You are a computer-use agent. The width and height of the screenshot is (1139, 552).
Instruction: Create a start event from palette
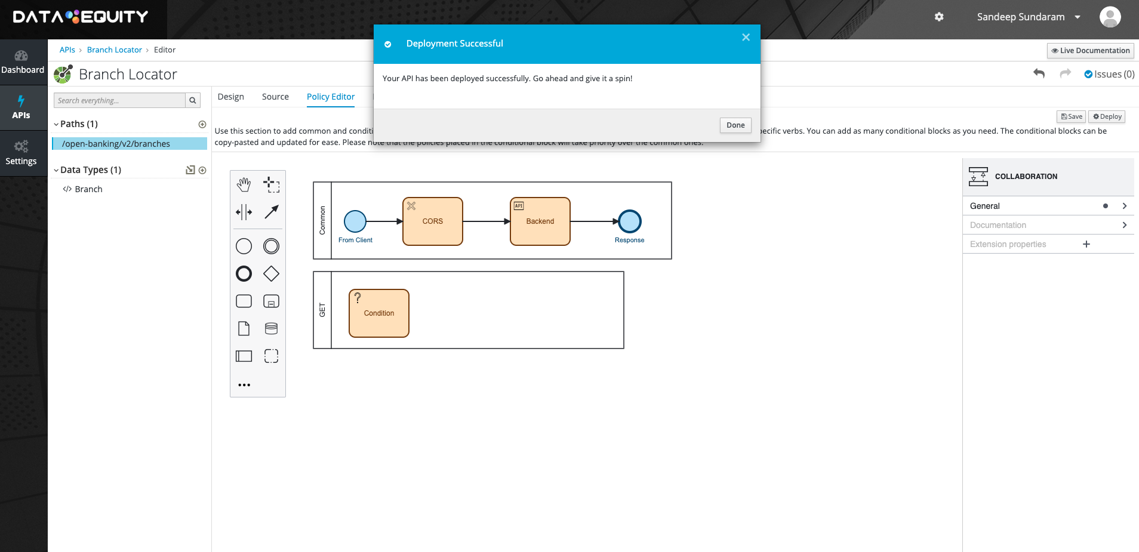pyautogui.click(x=244, y=246)
